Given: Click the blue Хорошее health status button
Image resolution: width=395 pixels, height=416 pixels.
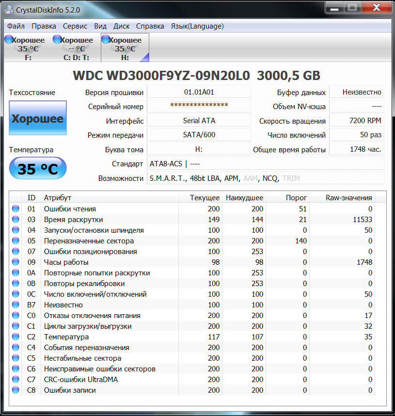Looking at the screenshot, I should click(x=38, y=118).
